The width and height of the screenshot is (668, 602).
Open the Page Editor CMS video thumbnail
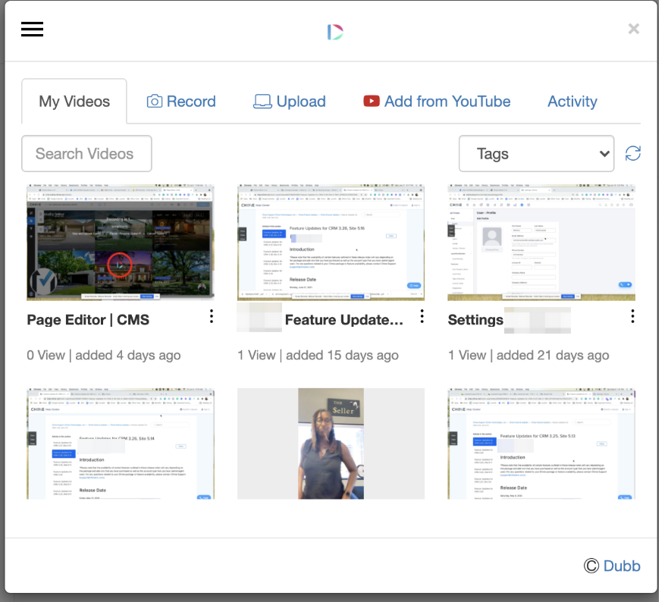click(x=121, y=242)
